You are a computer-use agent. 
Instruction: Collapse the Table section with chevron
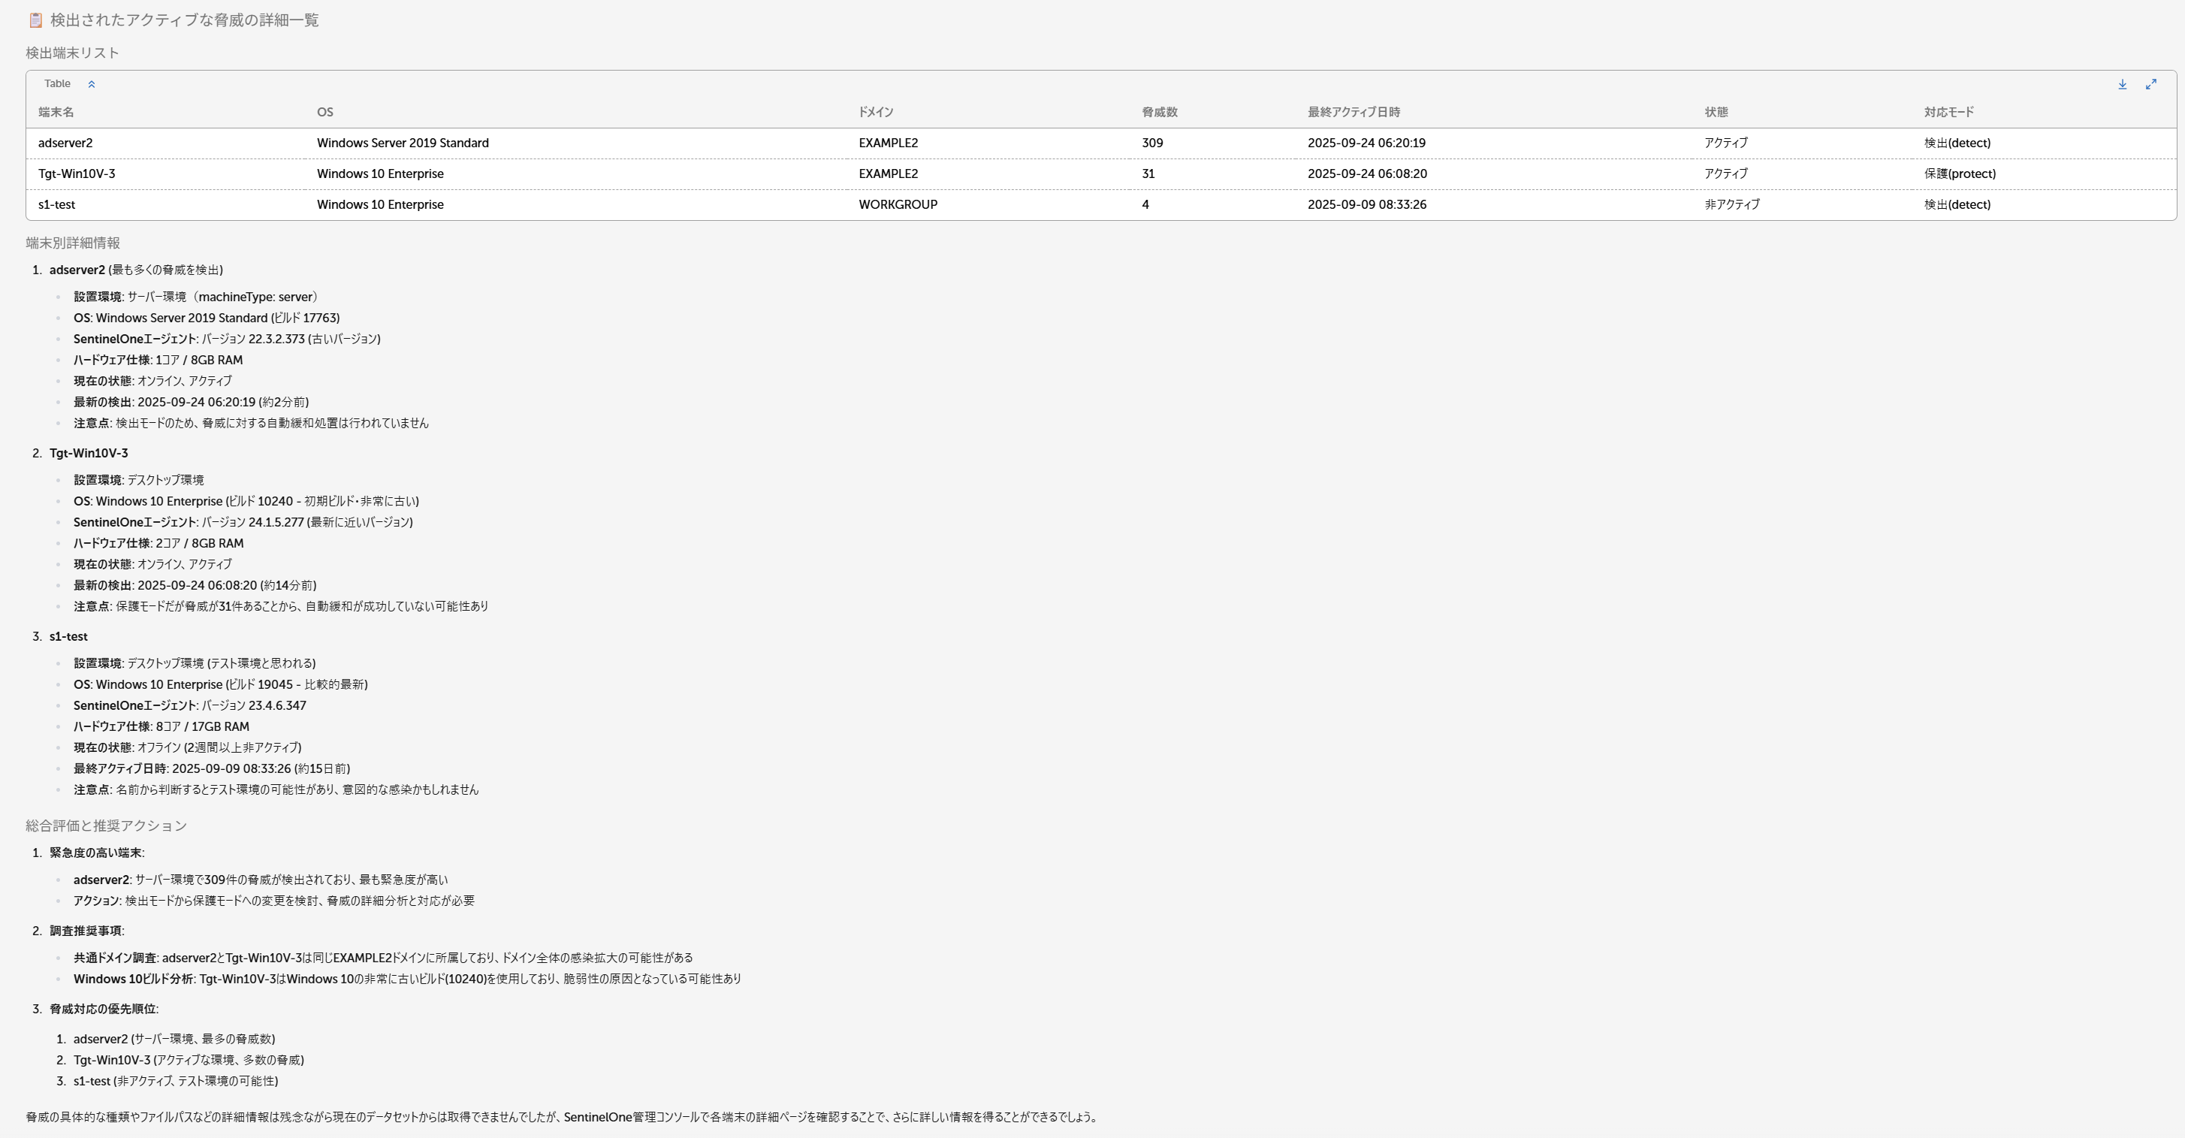click(x=92, y=84)
